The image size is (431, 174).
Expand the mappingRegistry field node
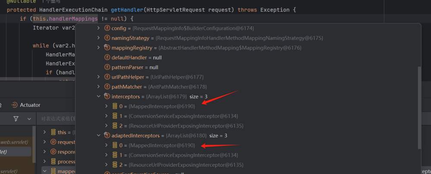point(99,47)
